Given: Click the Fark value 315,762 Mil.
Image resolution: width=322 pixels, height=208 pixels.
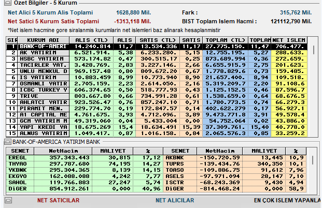Looking at the screenshot, I should [x=296, y=12].
